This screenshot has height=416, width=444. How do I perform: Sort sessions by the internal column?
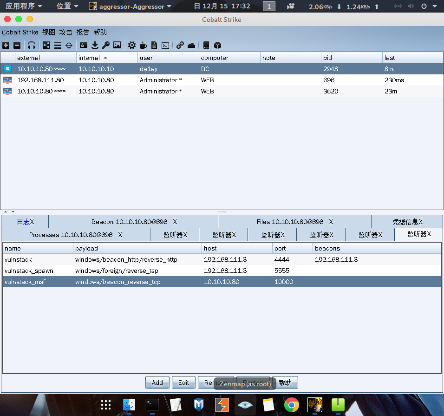107,58
